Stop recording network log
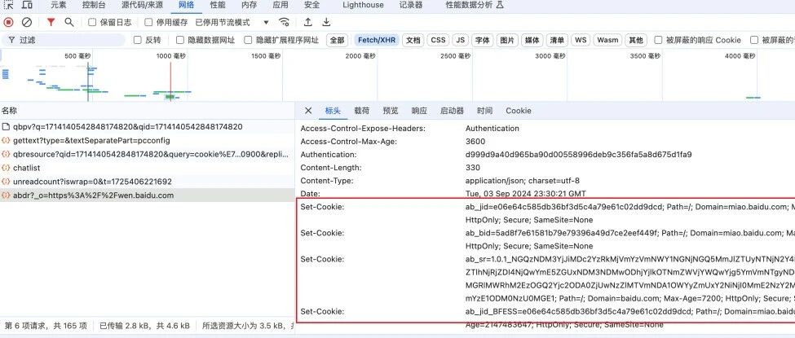 pos(9,22)
